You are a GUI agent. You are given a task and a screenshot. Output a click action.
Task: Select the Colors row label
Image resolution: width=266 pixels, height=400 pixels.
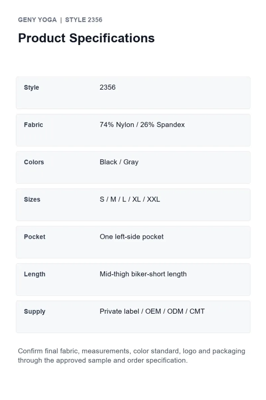pos(34,162)
